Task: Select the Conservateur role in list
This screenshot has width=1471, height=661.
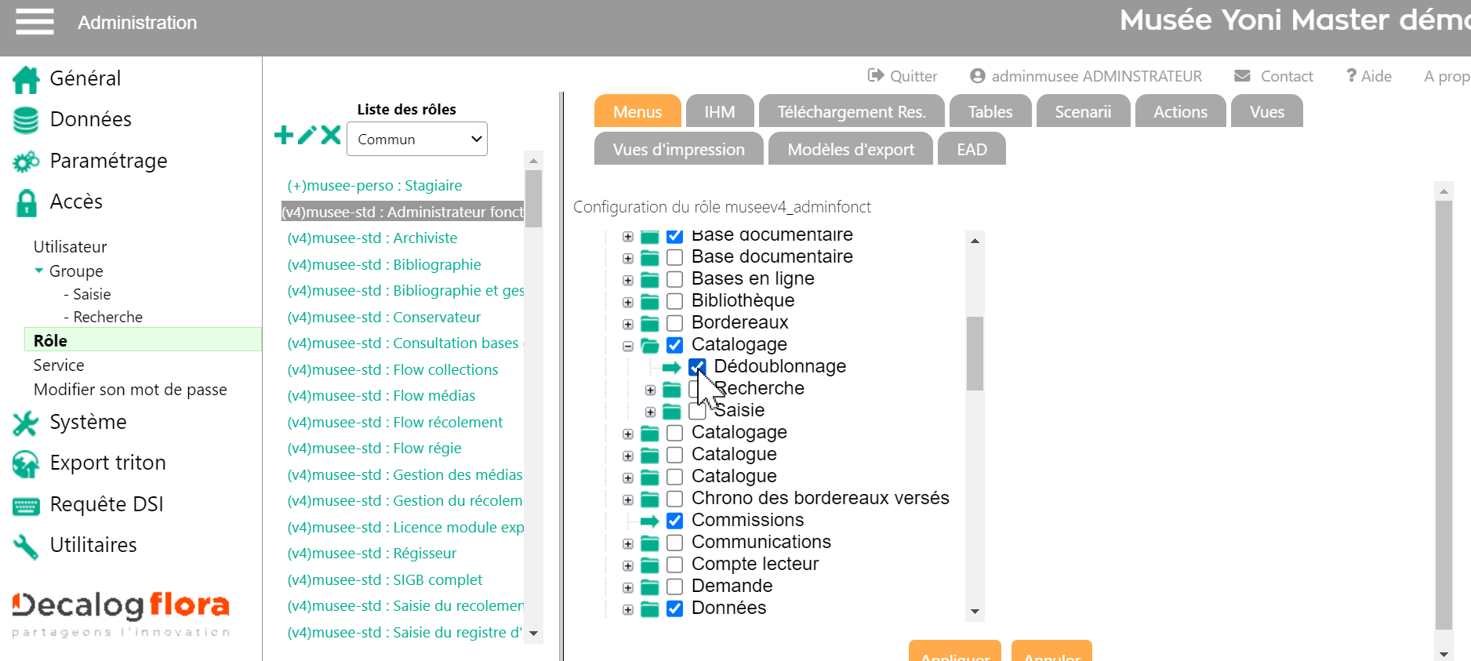Action: tap(437, 317)
